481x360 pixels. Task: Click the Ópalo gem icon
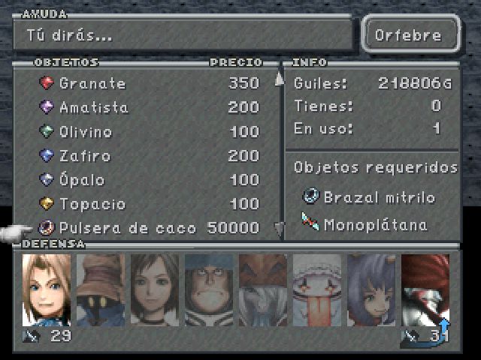click(47, 179)
